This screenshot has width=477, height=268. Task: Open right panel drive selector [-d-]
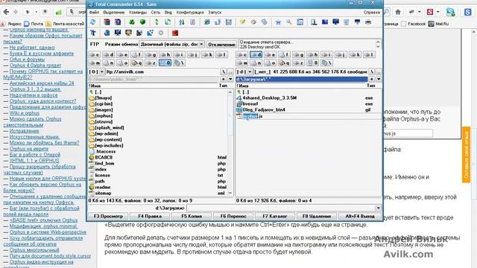point(244,71)
